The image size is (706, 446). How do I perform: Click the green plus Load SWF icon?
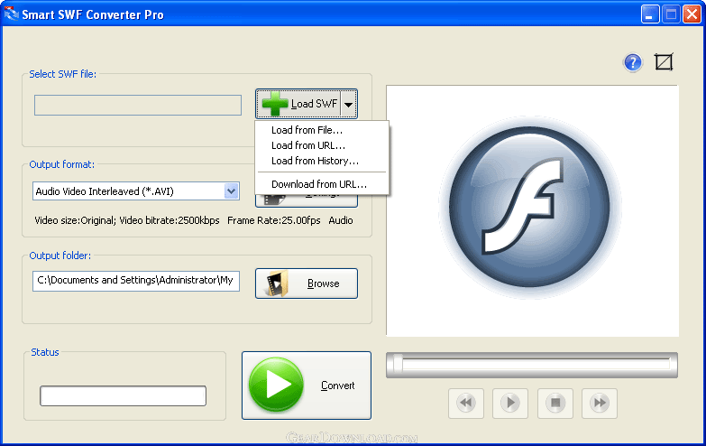(x=275, y=104)
